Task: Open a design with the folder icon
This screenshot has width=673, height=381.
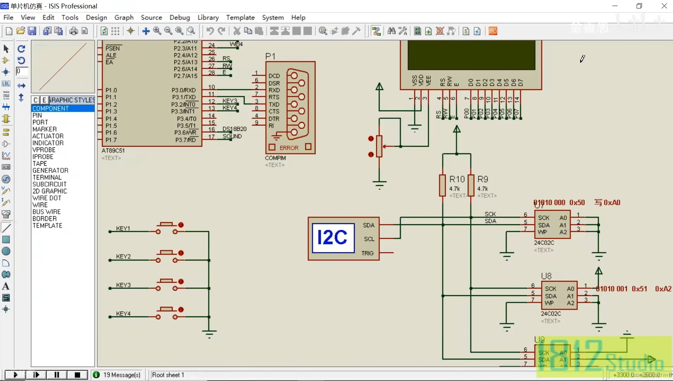Action: tap(20, 31)
